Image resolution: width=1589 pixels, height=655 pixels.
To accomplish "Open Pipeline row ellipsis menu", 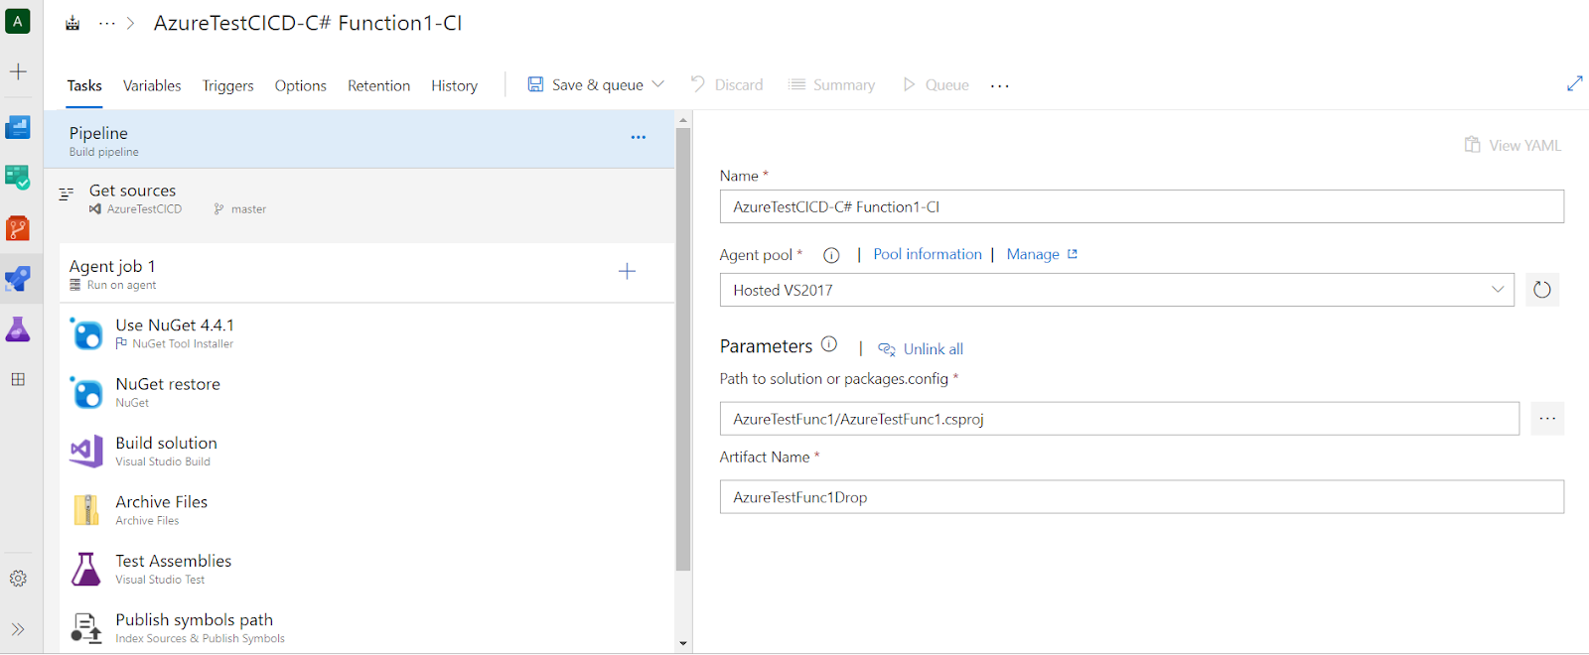I will 639,137.
